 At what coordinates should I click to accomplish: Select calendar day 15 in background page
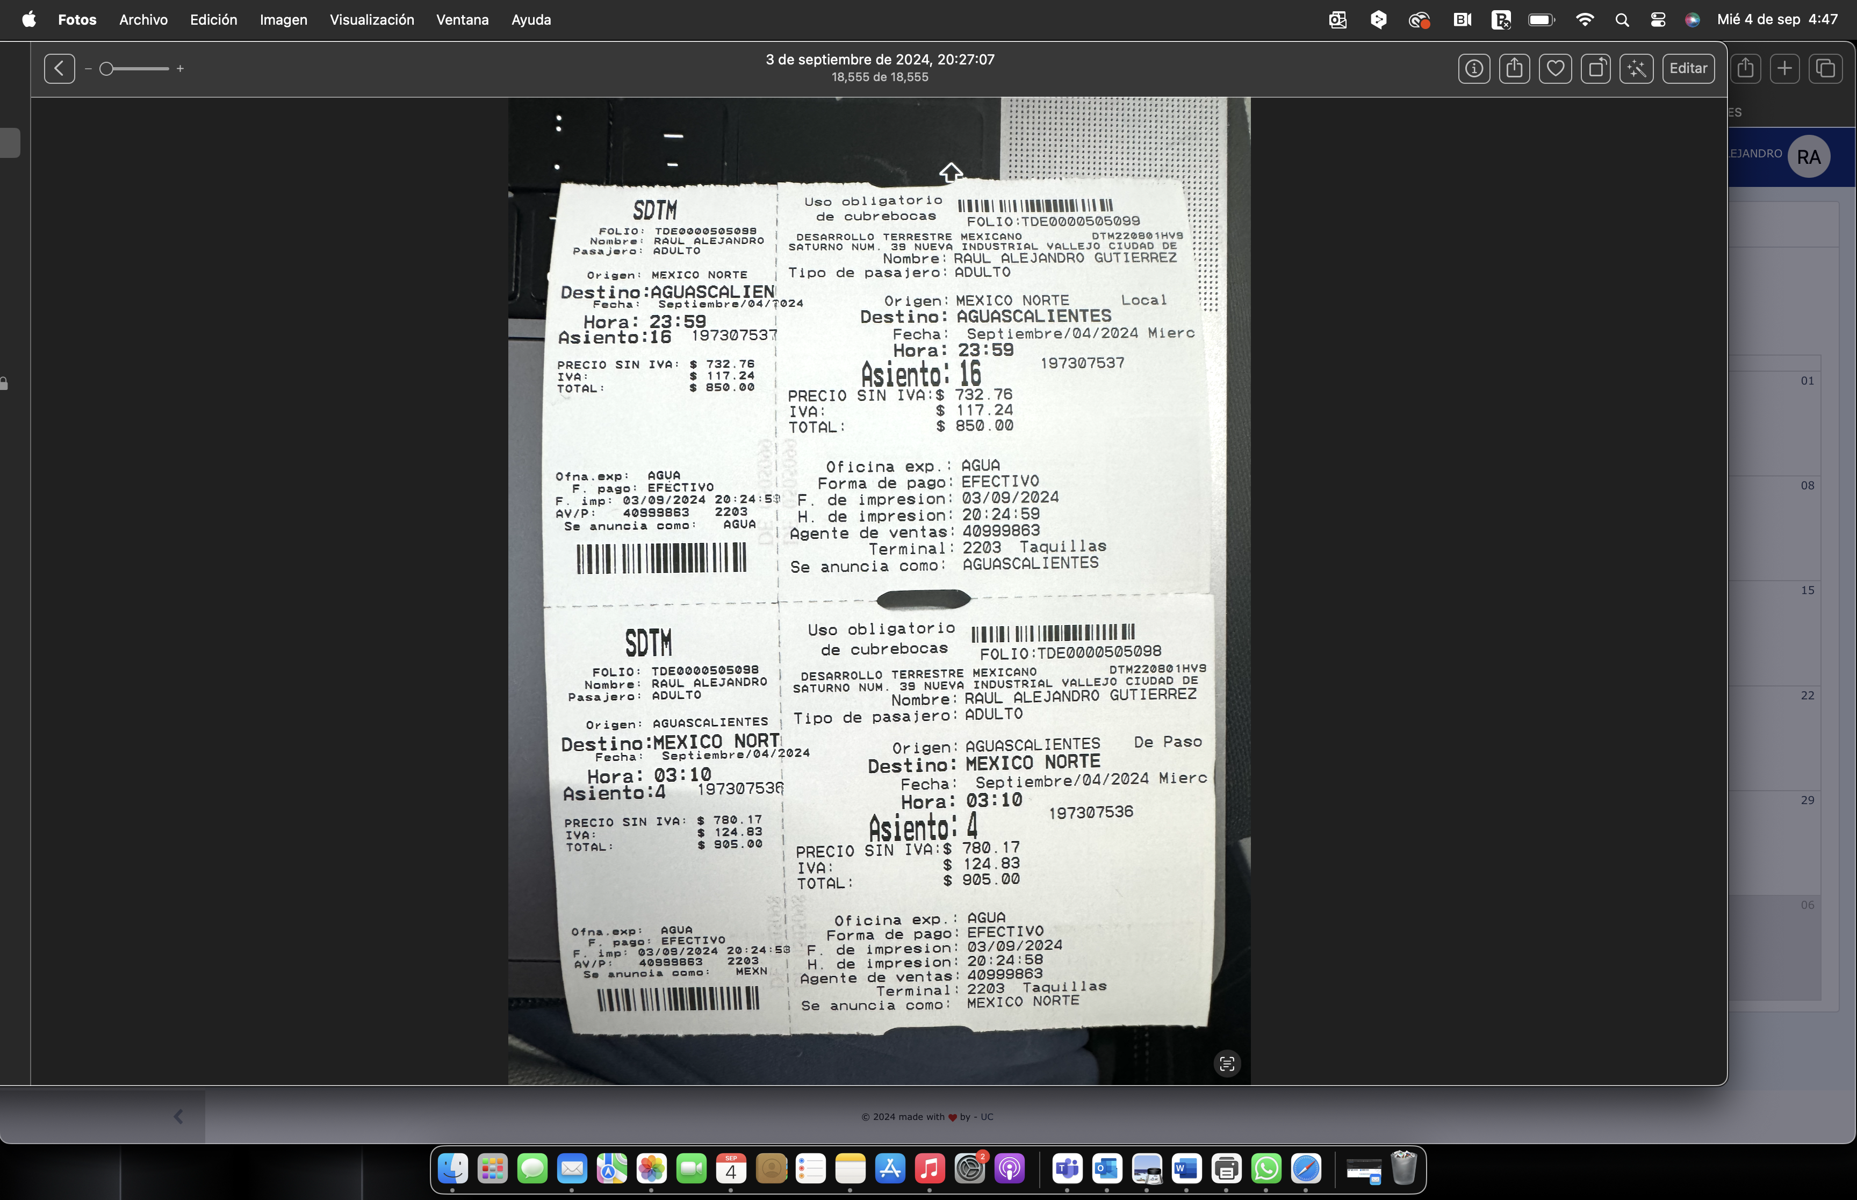click(1807, 590)
